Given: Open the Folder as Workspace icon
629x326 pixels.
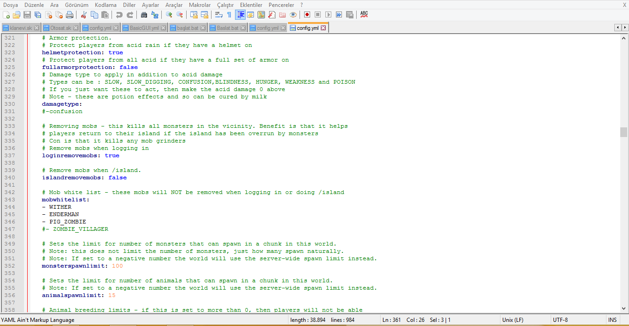Looking at the screenshot, I should click(282, 15).
